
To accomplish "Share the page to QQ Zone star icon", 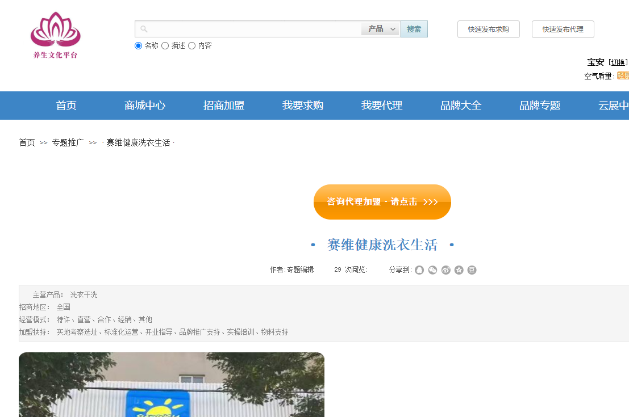I will (459, 270).
